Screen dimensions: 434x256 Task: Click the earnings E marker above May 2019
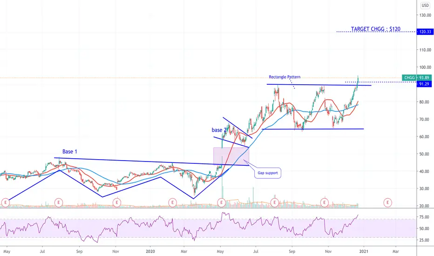(5, 202)
